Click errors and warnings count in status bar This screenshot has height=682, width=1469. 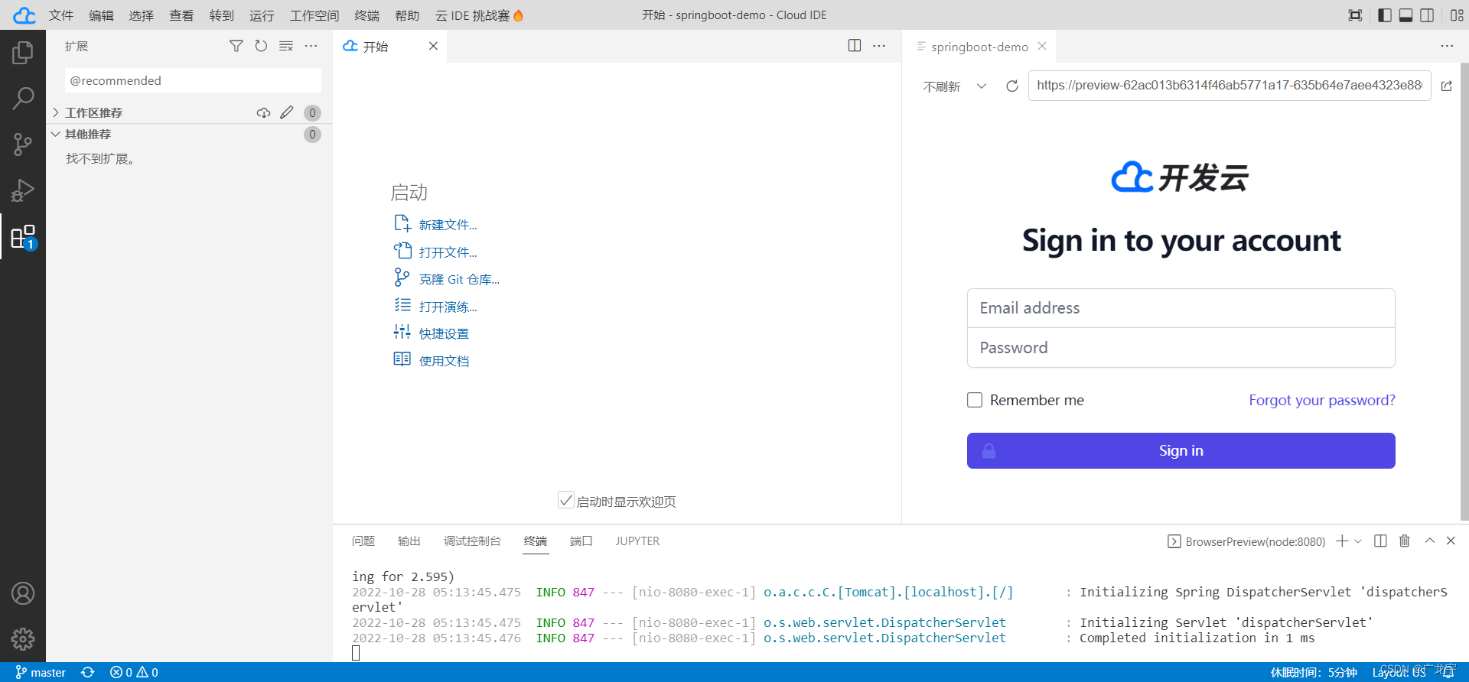(x=134, y=672)
